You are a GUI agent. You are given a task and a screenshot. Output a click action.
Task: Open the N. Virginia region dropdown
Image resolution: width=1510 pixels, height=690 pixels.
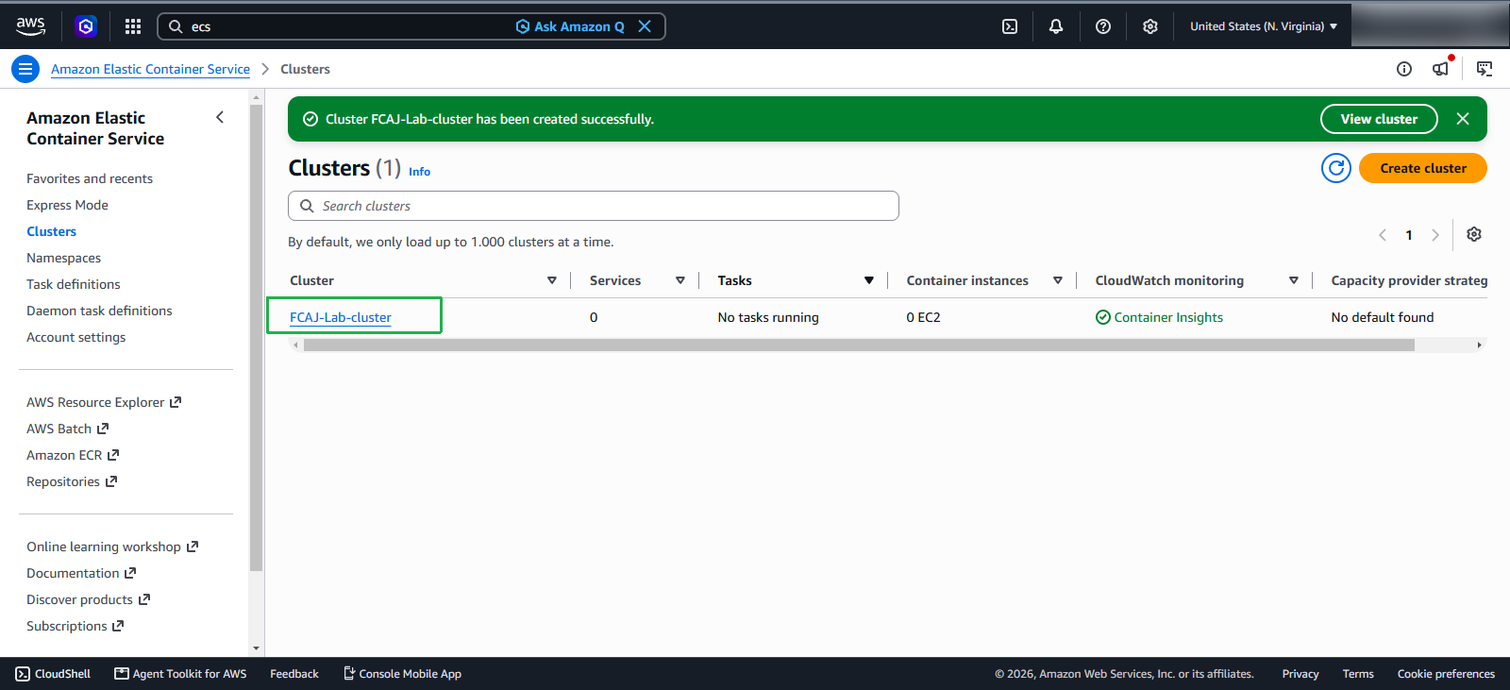(x=1264, y=26)
